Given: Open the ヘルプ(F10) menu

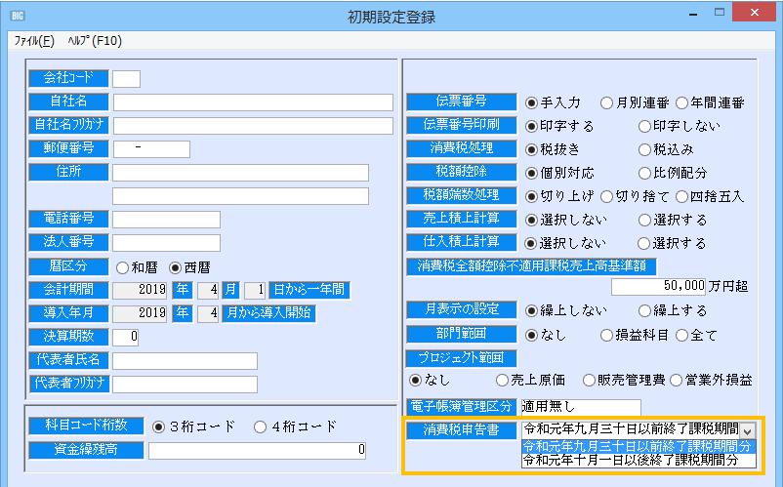Looking at the screenshot, I should coord(93,41).
